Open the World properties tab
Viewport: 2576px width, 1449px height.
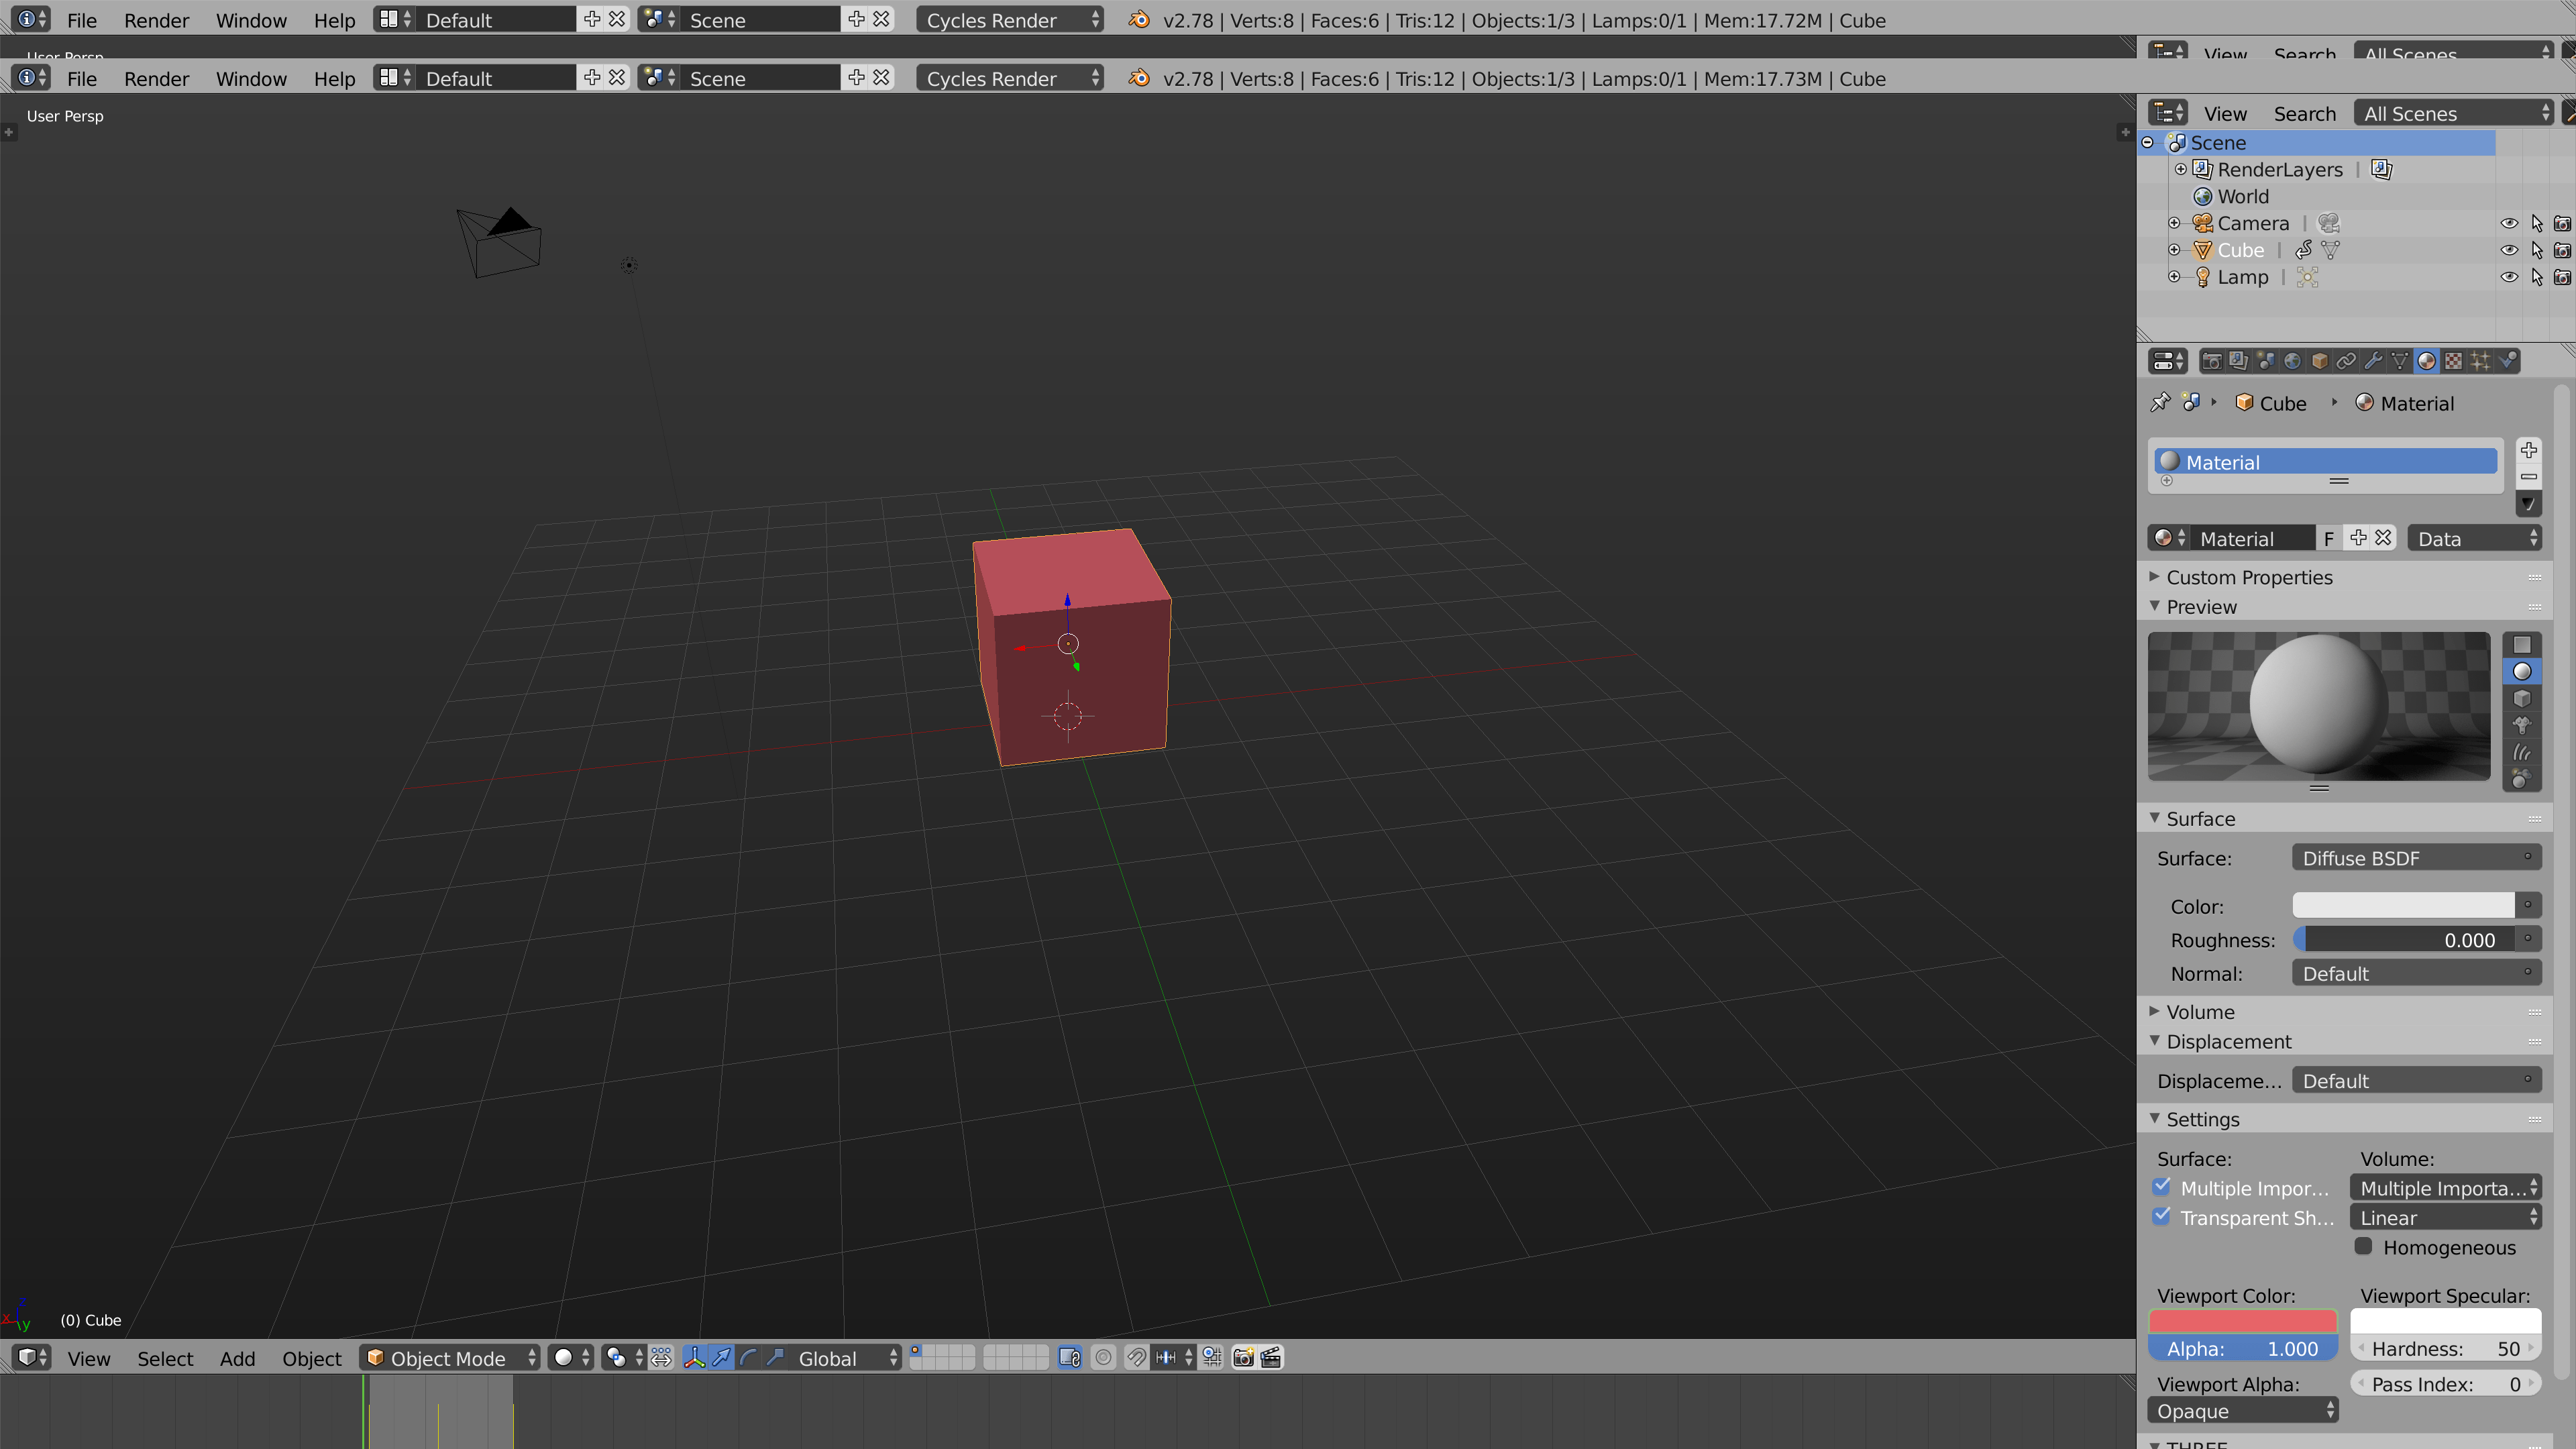click(x=2292, y=361)
